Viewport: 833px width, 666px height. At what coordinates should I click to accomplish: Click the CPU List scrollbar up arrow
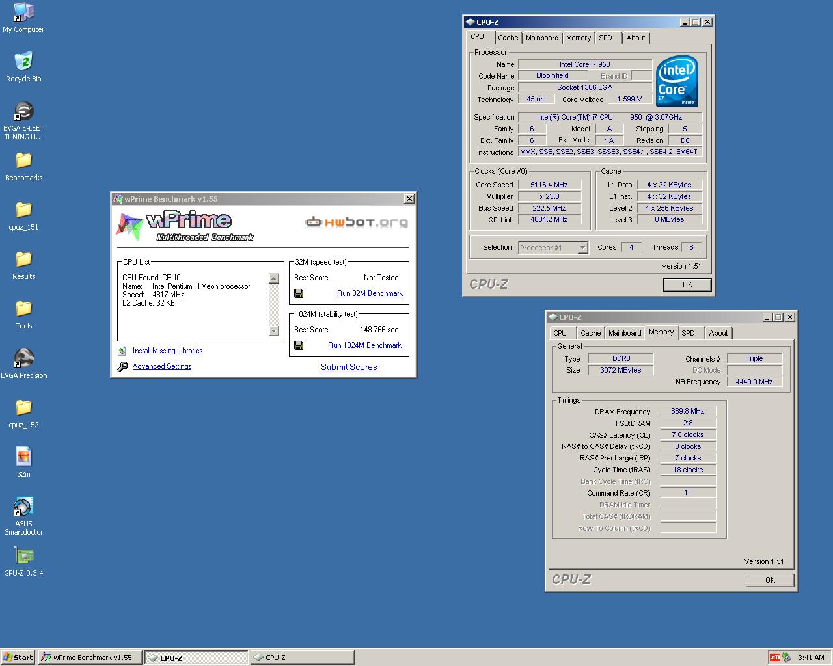(x=274, y=278)
